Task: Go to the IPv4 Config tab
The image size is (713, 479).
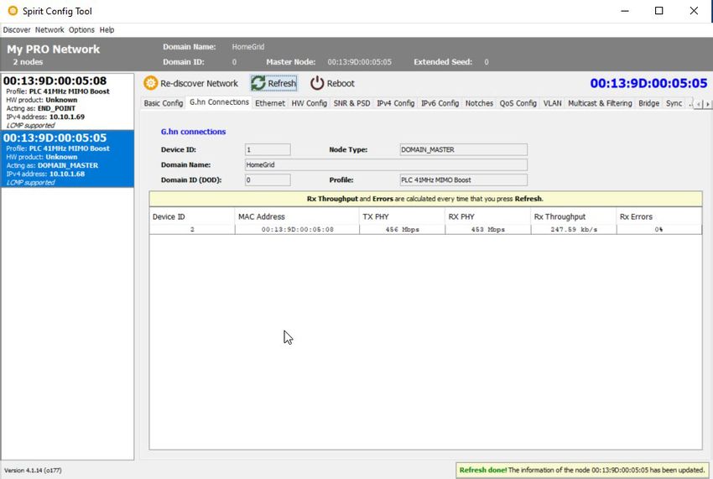Action: pos(396,103)
